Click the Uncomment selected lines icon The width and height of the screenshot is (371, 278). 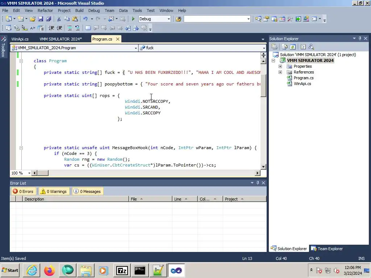78,28
